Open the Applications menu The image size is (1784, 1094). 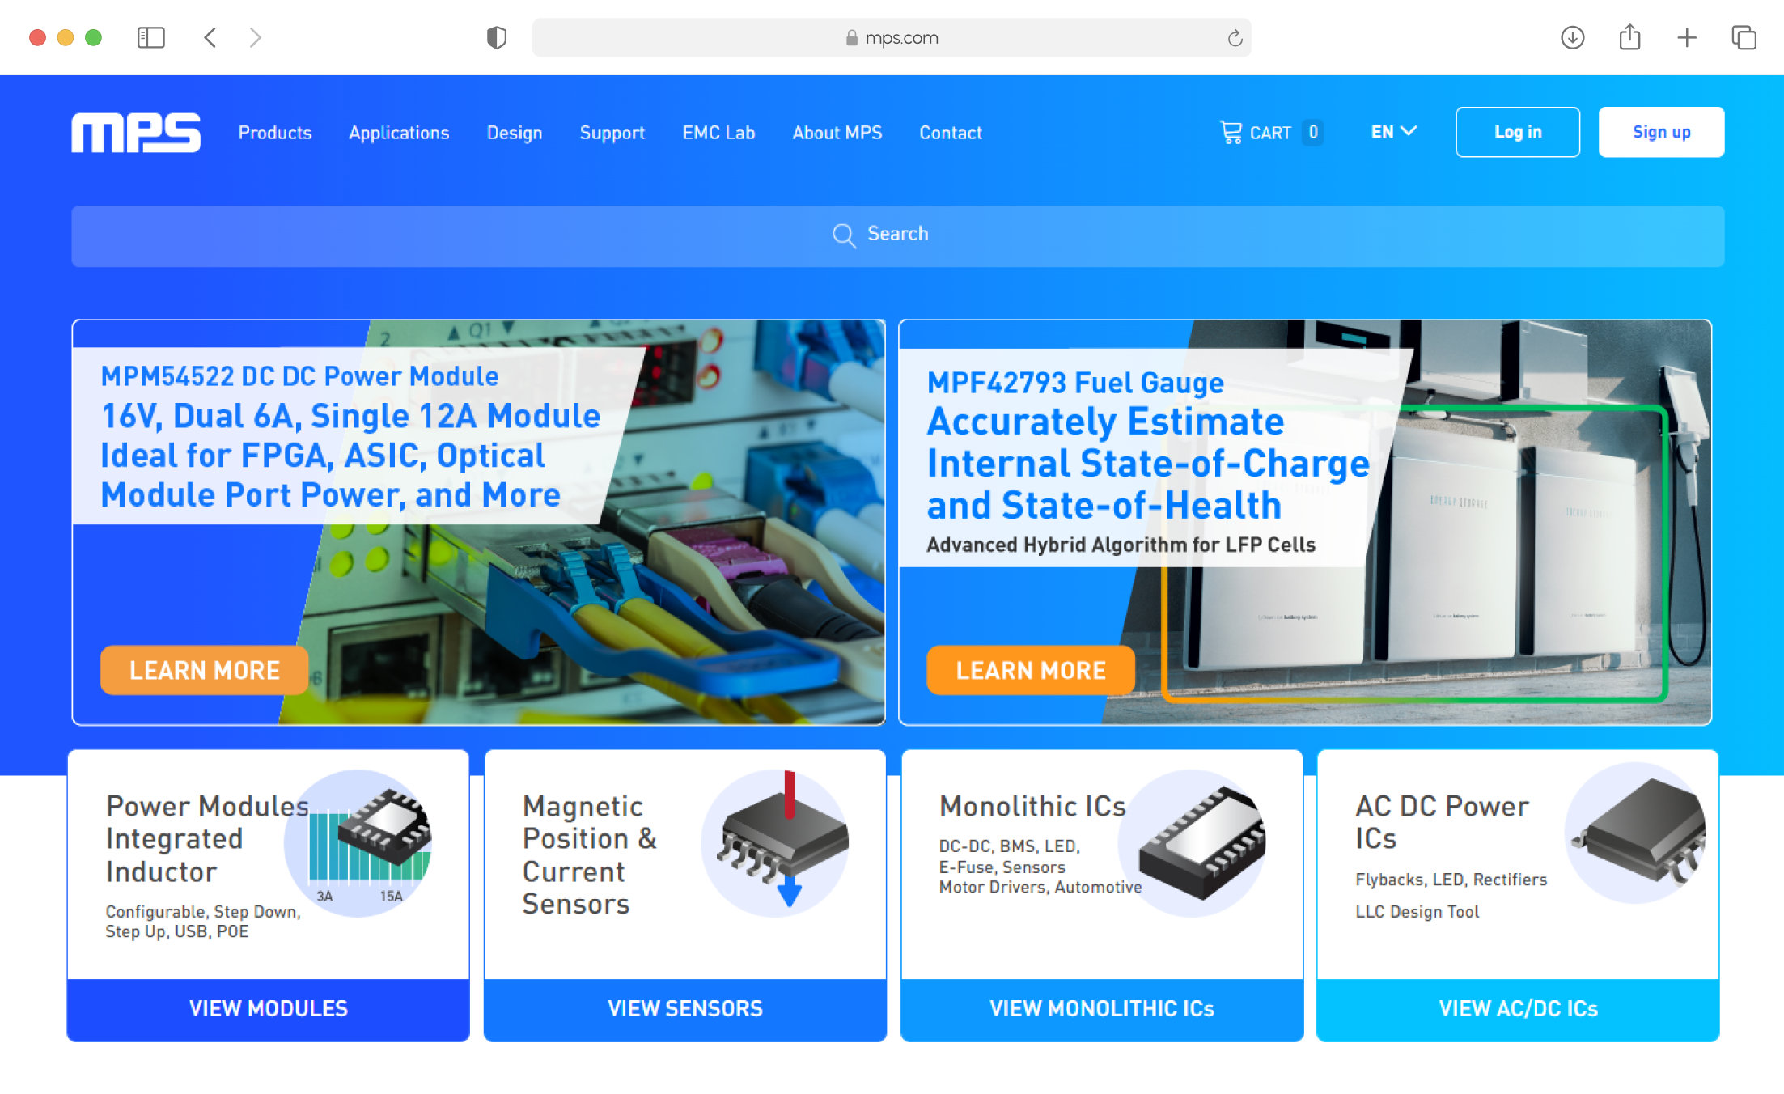399,133
